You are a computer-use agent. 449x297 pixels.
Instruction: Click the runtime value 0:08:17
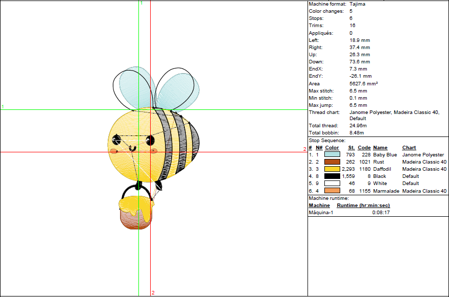pos(381,212)
